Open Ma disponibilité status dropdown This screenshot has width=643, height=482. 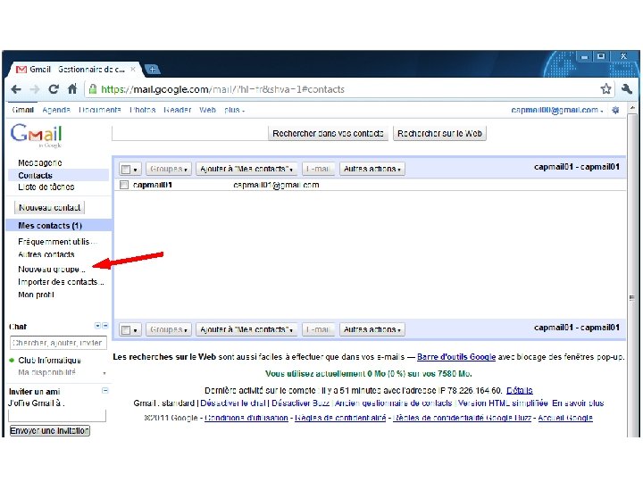point(104,372)
